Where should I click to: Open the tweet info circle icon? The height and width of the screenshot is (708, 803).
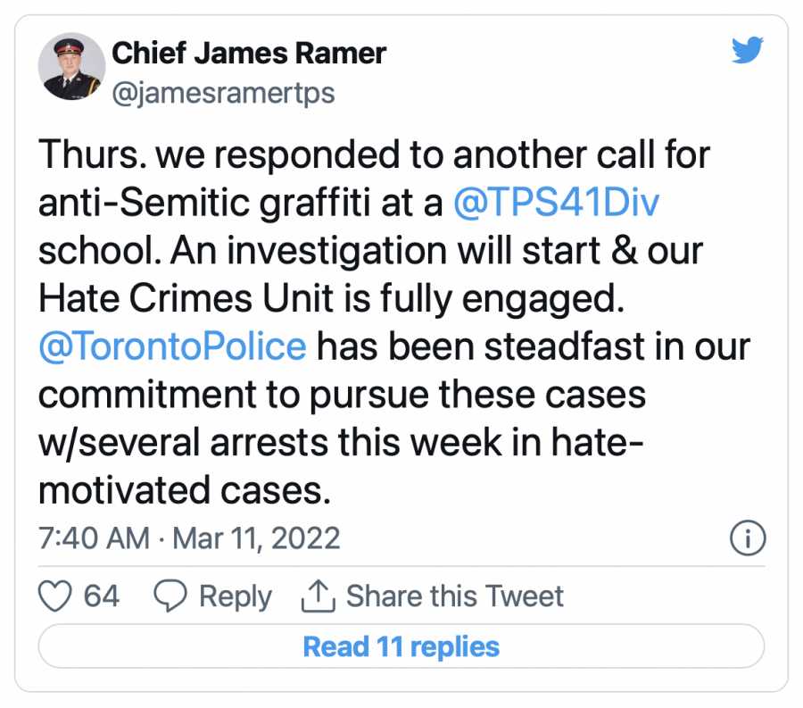(x=747, y=538)
